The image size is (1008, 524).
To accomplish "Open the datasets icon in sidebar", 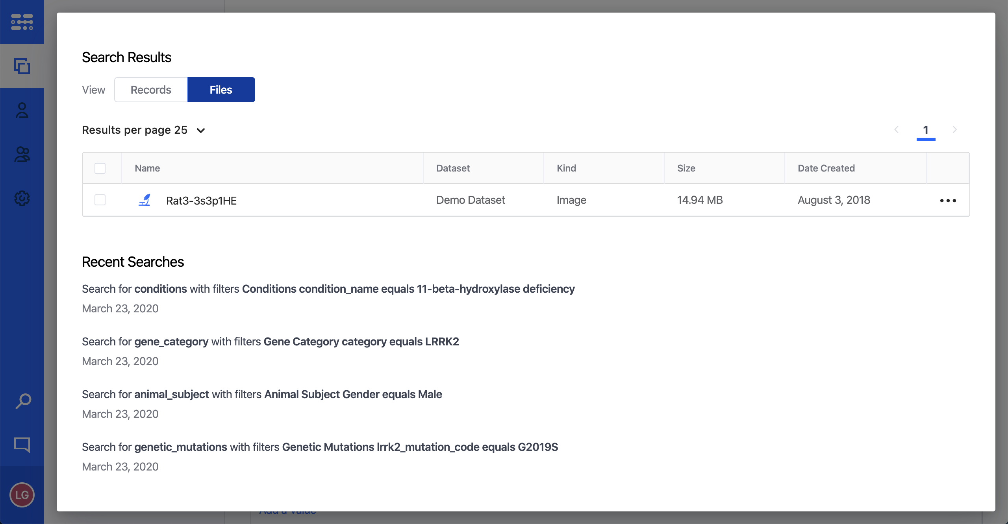I will 22,66.
